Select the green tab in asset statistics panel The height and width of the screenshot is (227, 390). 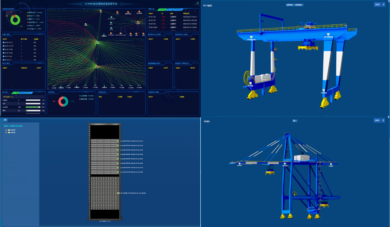[x=15, y=93]
